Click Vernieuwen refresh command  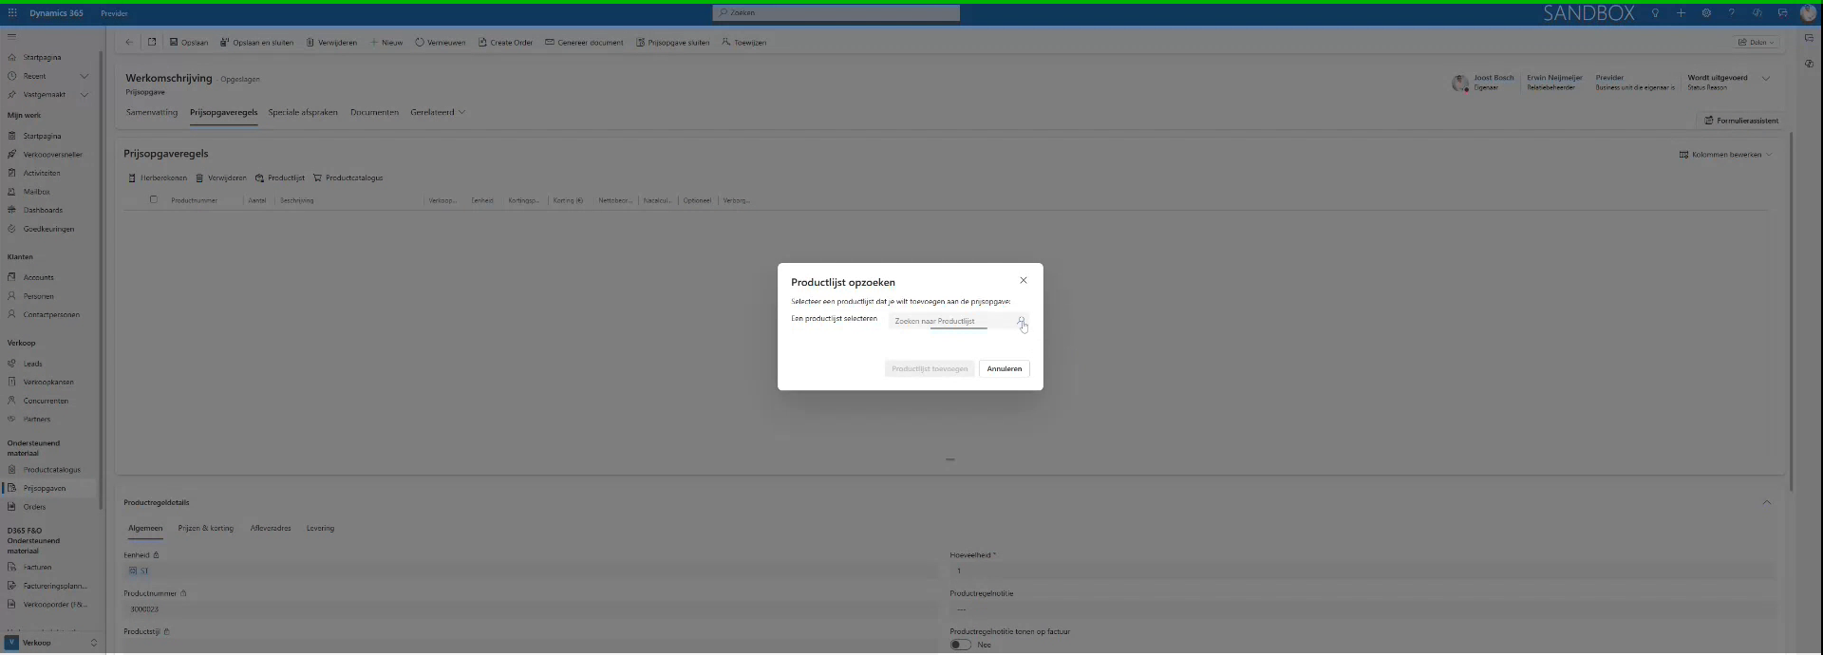coord(441,42)
